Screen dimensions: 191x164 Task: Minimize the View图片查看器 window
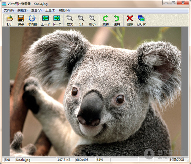point(166,3)
